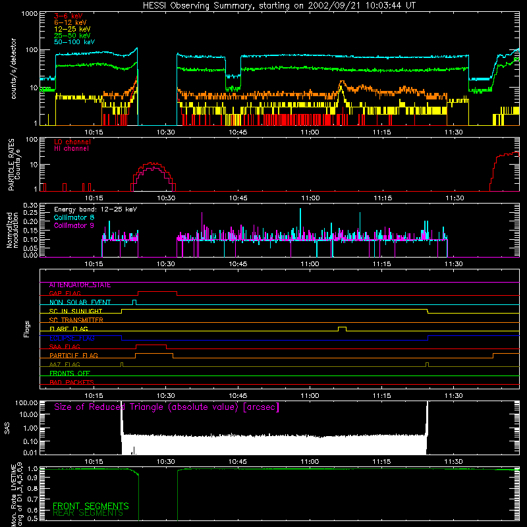The width and height of the screenshot is (527, 527).
Task: Click the FRONTS_OFF flag label
Action: coord(70,374)
